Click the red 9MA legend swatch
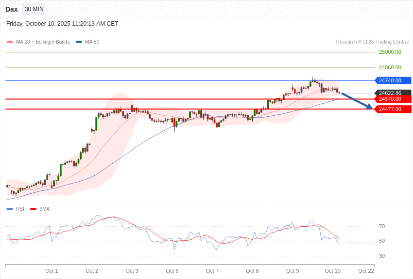 [x=34, y=209]
